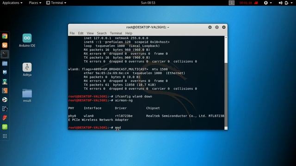Show all applications grid
Screen dimensions: 296x166
(5, 136)
